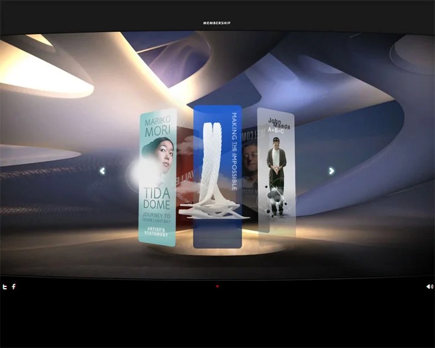Open the Twitter share icon
This screenshot has width=435, height=348.
pos(4,286)
